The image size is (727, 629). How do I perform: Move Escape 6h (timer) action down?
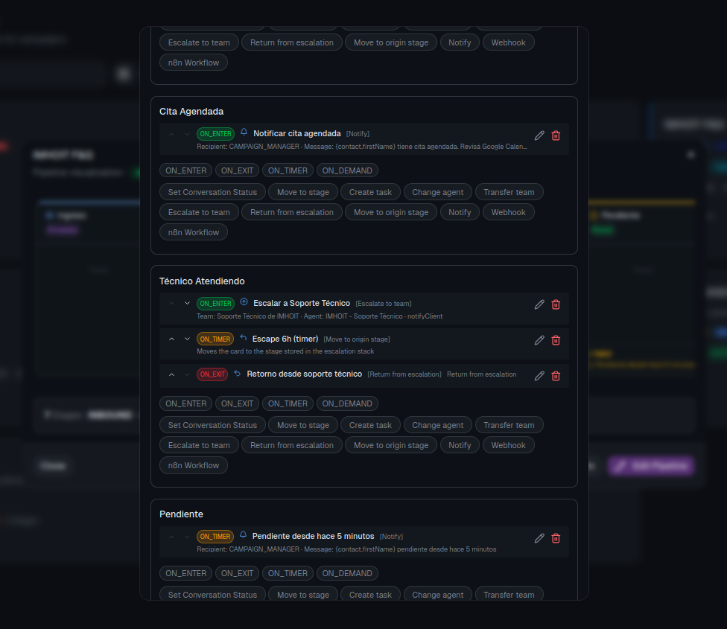[187, 339]
